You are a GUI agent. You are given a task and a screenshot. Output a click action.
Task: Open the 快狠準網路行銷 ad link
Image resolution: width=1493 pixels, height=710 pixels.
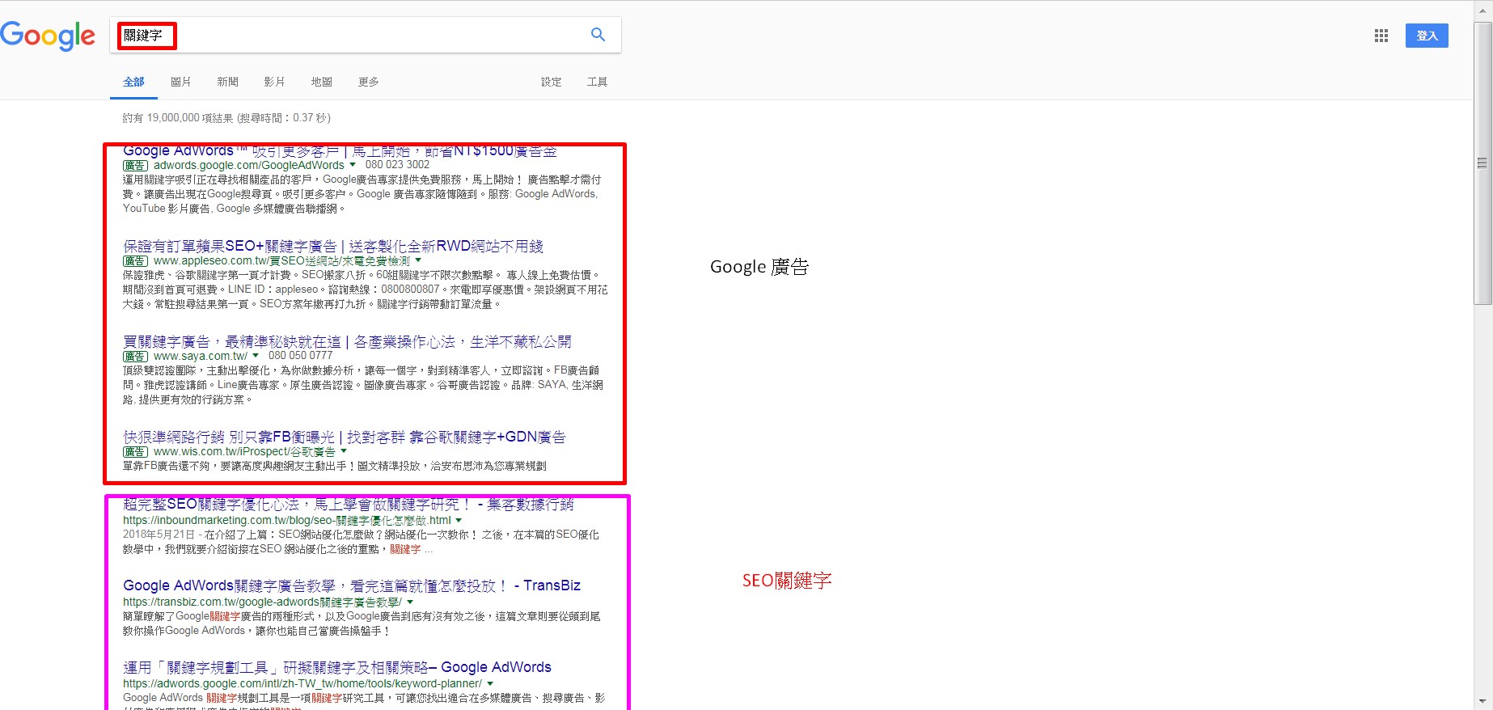pyautogui.click(x=345, y=437)
